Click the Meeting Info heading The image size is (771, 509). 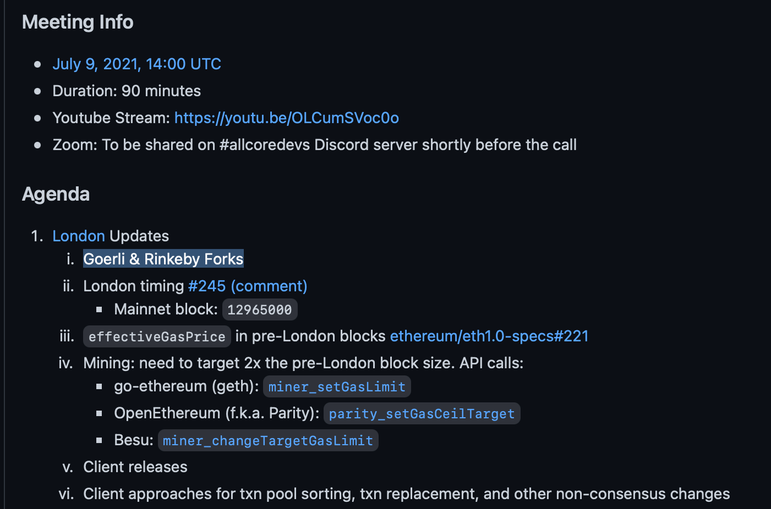[x=78, y=22]
